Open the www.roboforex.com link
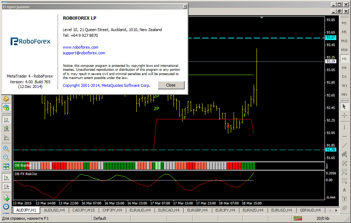This screenshot has width=351, height=223. (x=81, y=47)
